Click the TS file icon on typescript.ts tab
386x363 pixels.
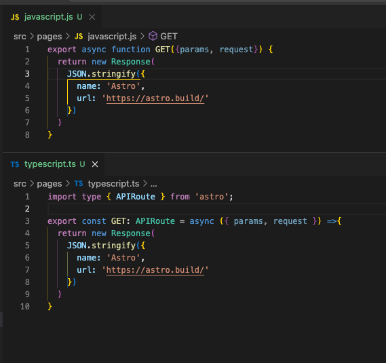[15, 164]
